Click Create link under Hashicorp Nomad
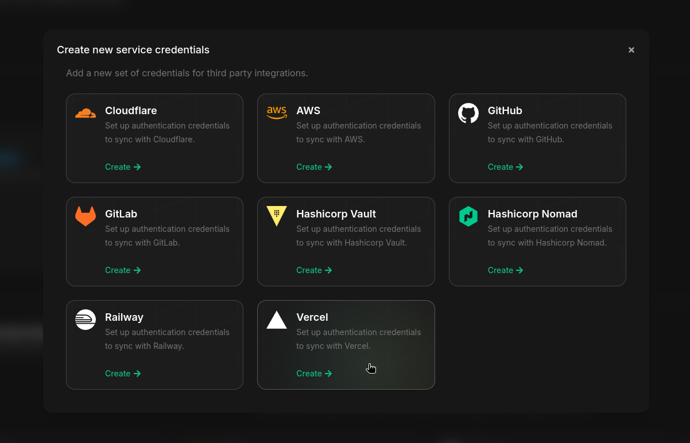690x443 pixels. coord(506,270)
